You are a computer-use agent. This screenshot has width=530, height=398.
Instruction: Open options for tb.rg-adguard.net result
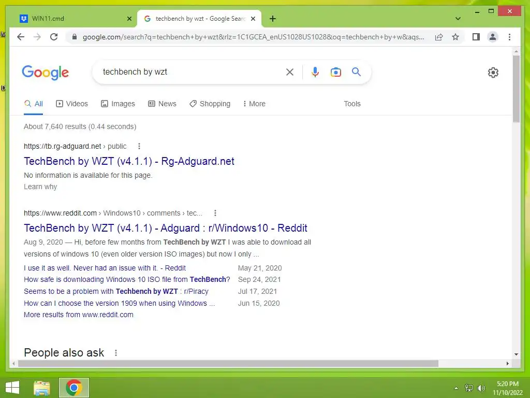click(x=139, y=146)
